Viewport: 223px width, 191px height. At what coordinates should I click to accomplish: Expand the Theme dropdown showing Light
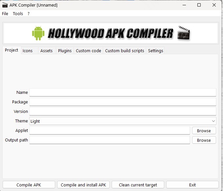(123, 121)
